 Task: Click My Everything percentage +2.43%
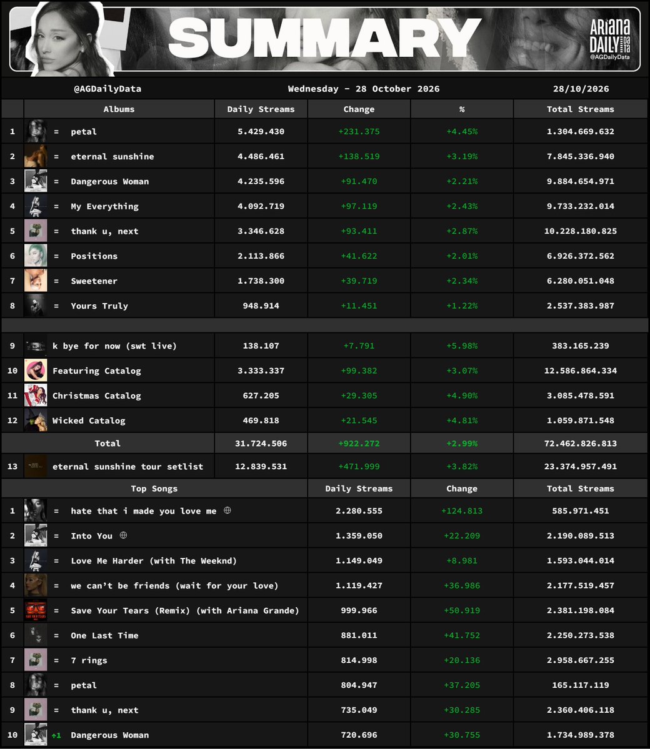[x=462, y=206]
